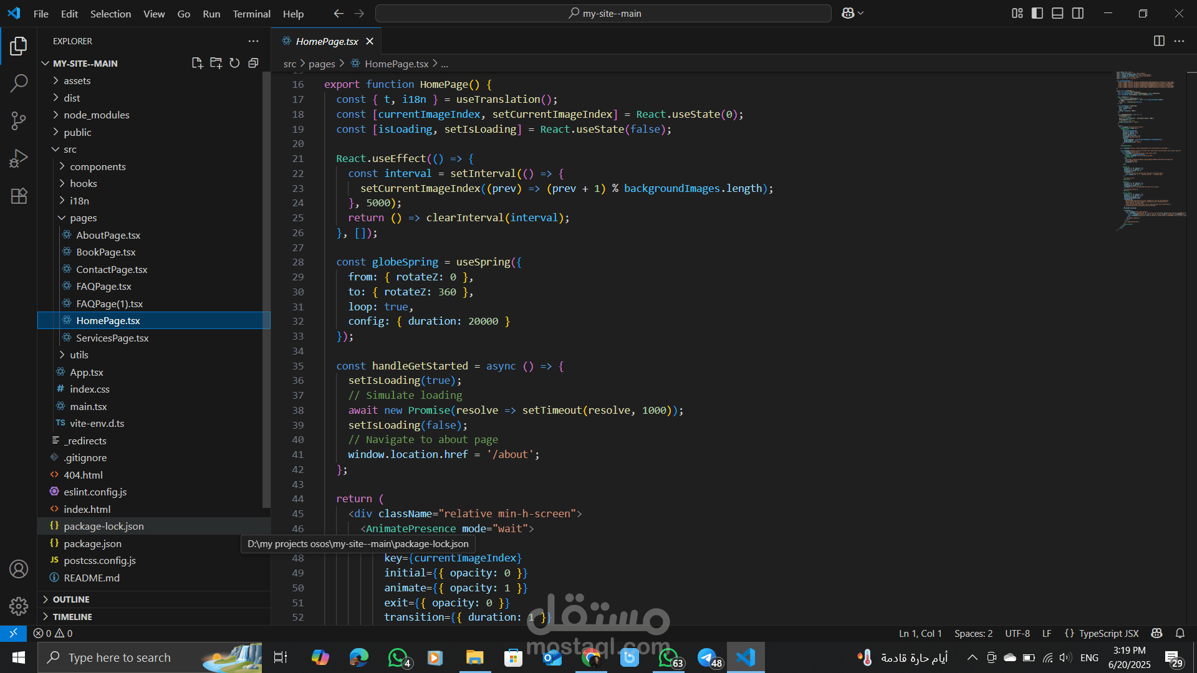Viewport: 1197px width, 673px height.
Task: Open the File menu
Action: (41, 14)
